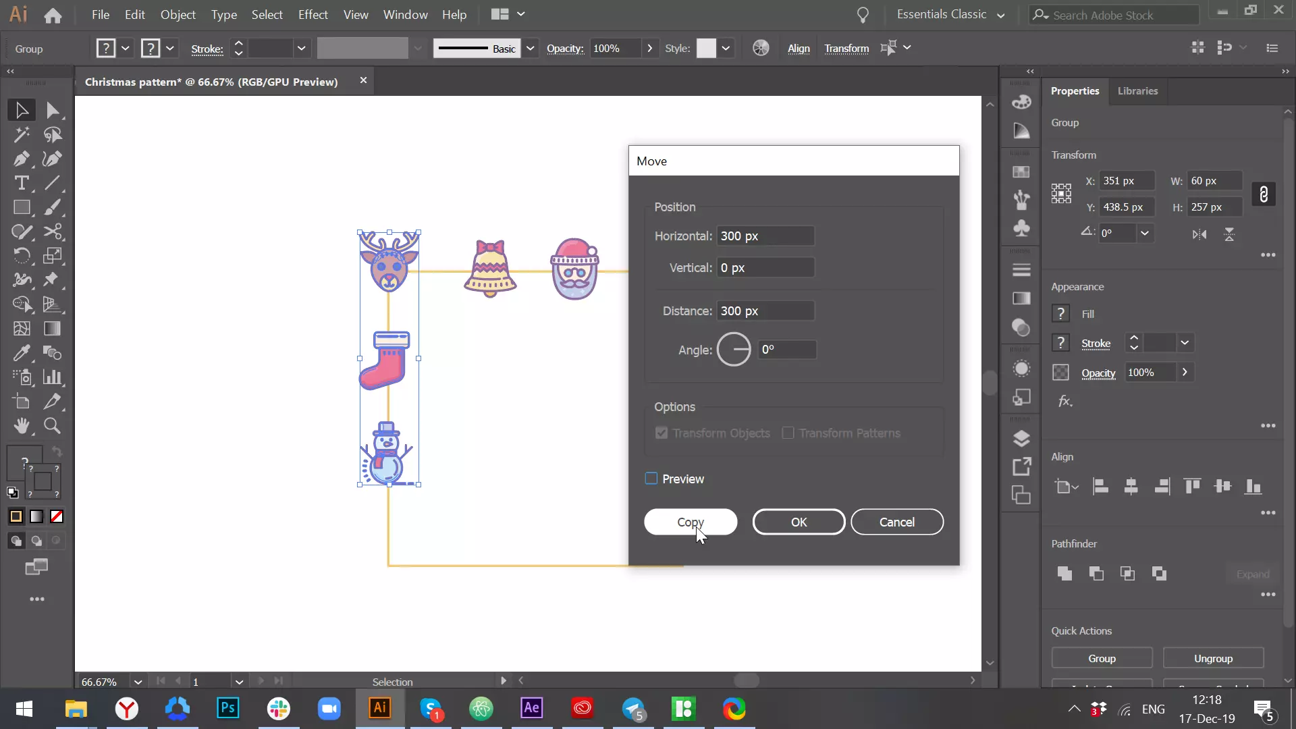The width and height of the screenshot is (1296, 729).
Task: Open Recolor Artwork wheel icon
Action: [x=761, y=48]
